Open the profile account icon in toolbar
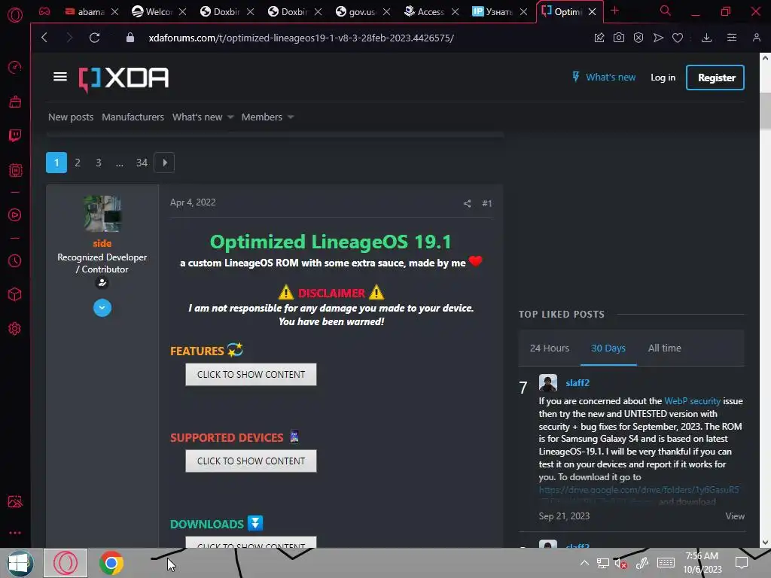 coord(756,38)
